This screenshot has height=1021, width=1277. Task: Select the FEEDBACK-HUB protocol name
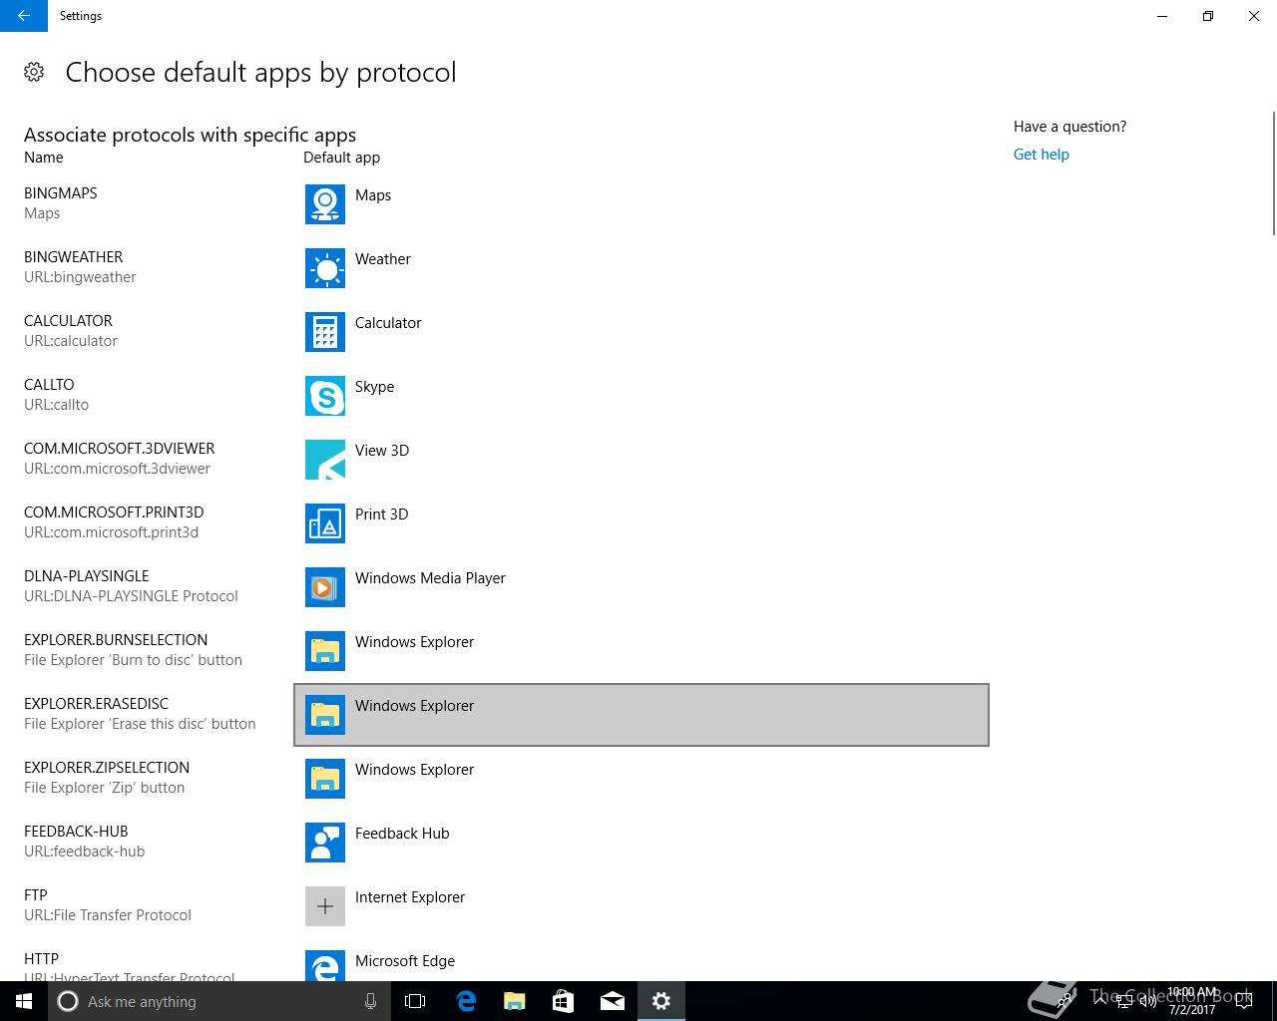click(x=76, y=832)
